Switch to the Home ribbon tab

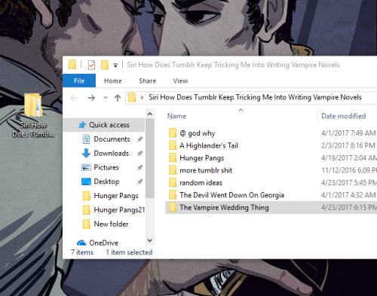pyautogui.click(x=113, y=81)
